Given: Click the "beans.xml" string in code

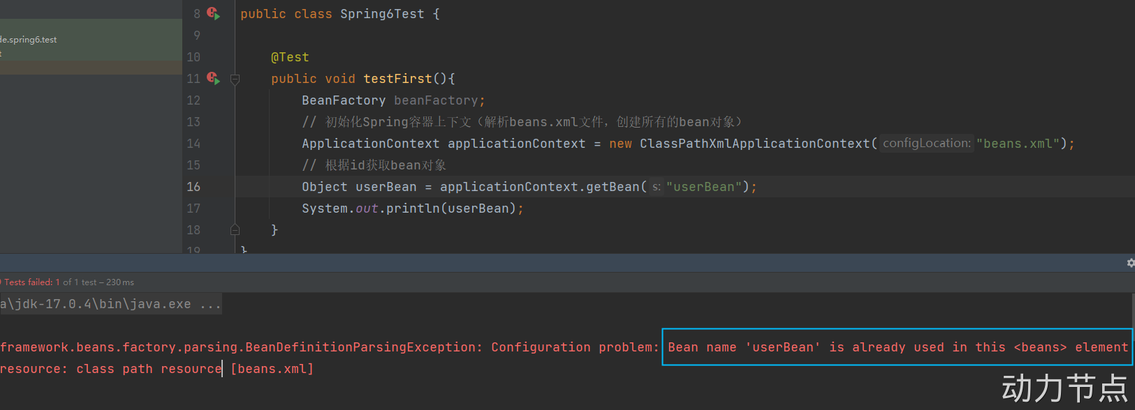Looking at the screenshot, I should (x=1018, y=144).
